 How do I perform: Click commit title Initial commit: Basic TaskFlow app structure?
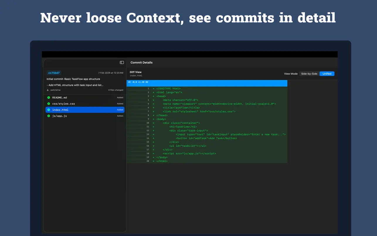tap(73, 79)
